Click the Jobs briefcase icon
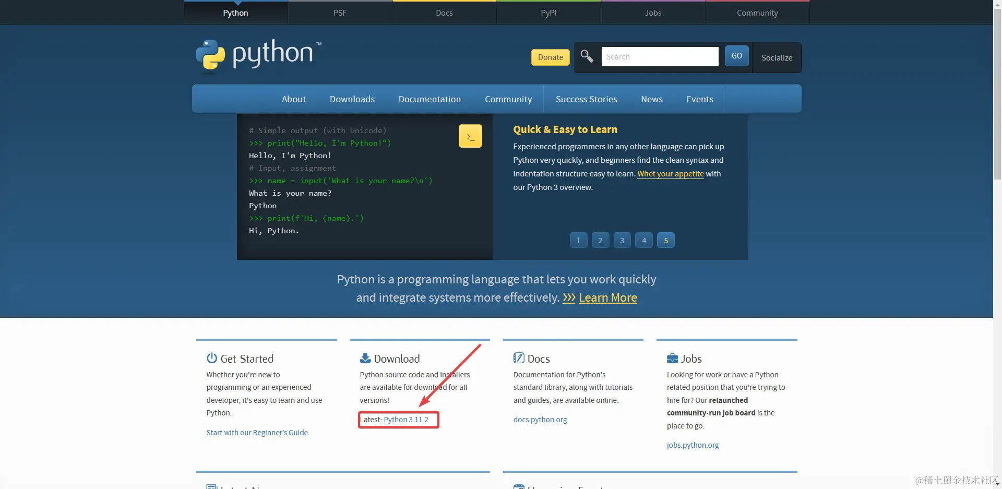 coord(672,358)
